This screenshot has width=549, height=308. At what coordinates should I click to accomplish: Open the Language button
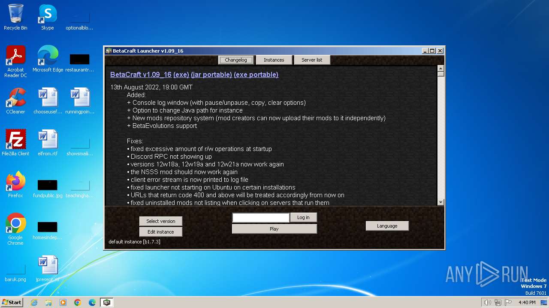[x=387, y=226]
